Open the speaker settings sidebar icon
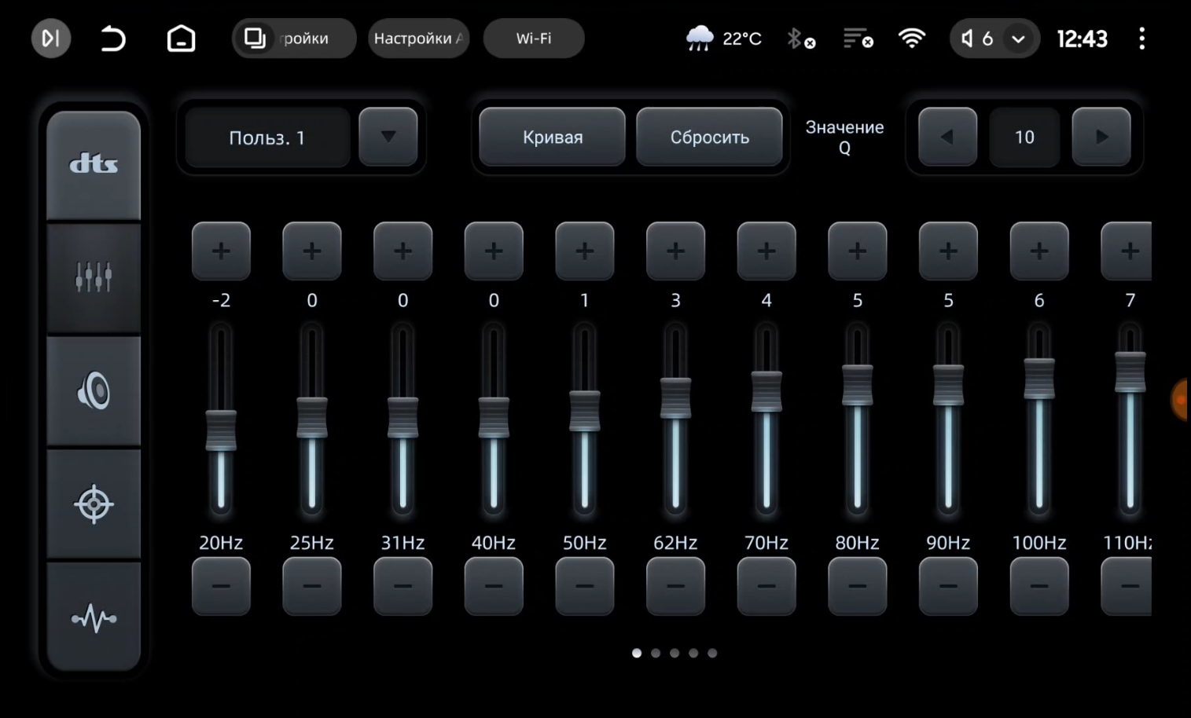The height and width of the screenshot is (718, 1191). tap(94, 391)
